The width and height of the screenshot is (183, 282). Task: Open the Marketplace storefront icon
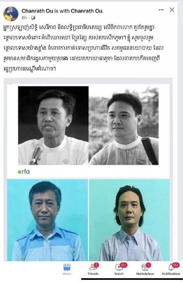pyautogui.click(x=145, y=267)
